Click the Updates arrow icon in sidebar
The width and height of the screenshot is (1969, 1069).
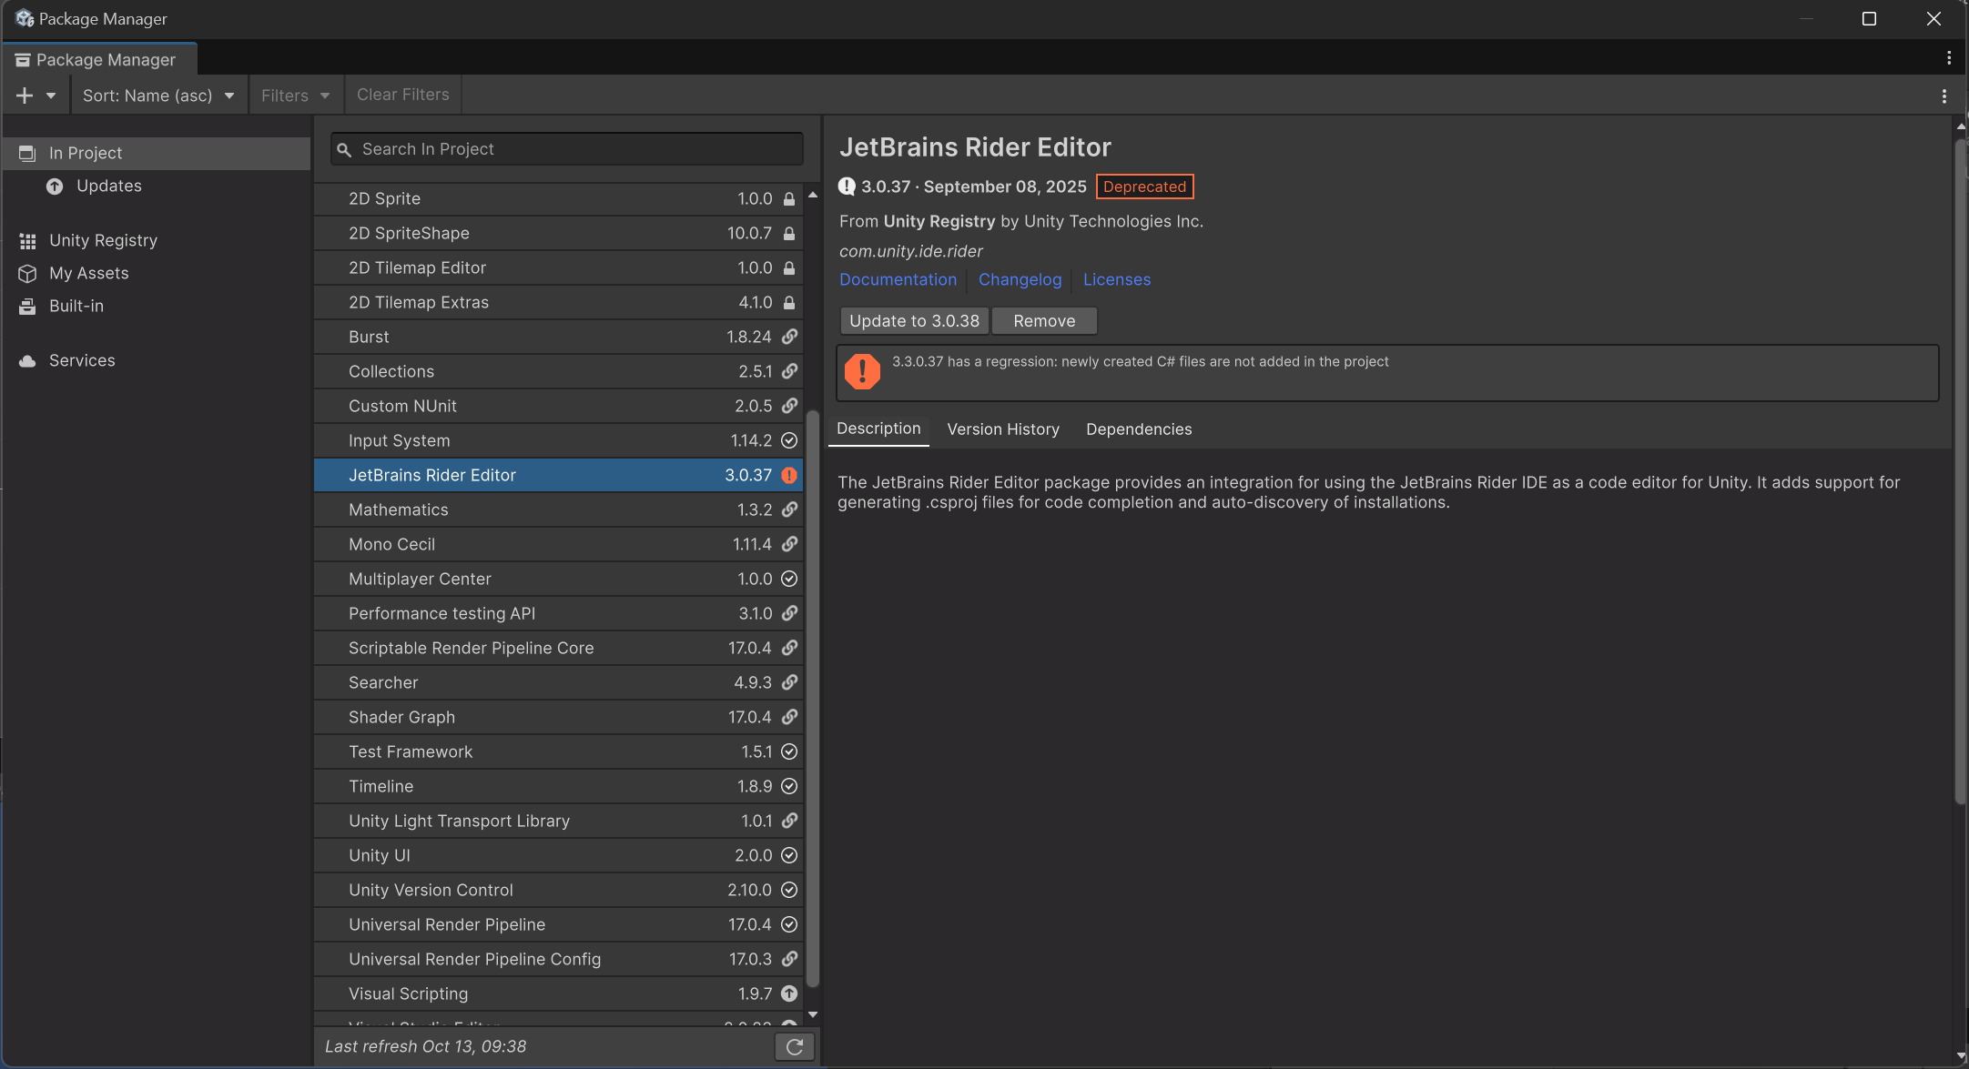click(x=55, y=187)
